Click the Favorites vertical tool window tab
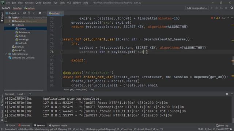The width and height of the screenshot is (234, 131). (x=2, y=116)
